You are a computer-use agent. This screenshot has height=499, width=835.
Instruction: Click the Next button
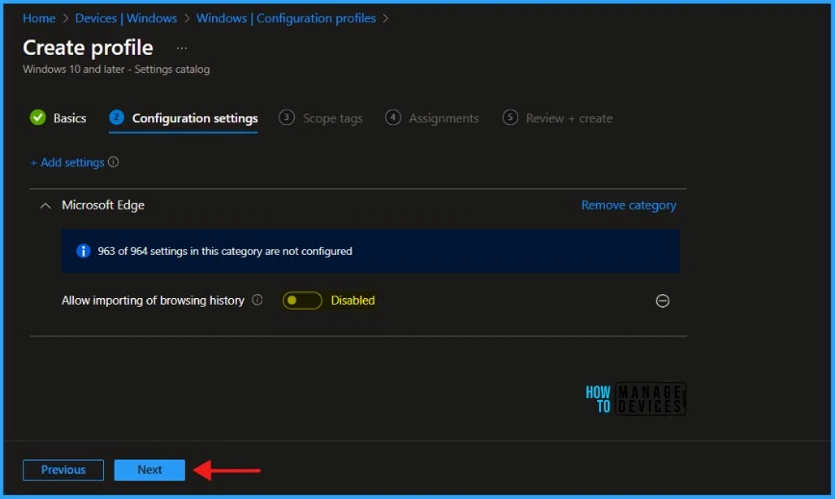pyautogui.click(x=149, y=470)
